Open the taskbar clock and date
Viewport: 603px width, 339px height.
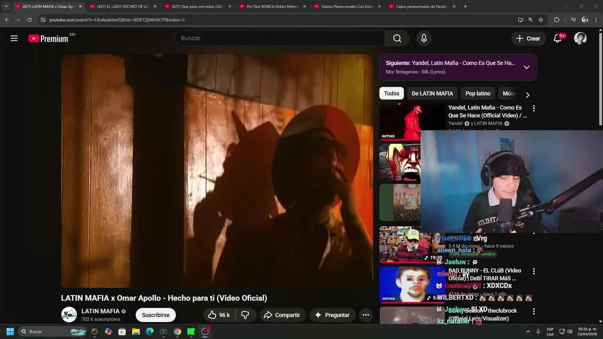[587, 331]
